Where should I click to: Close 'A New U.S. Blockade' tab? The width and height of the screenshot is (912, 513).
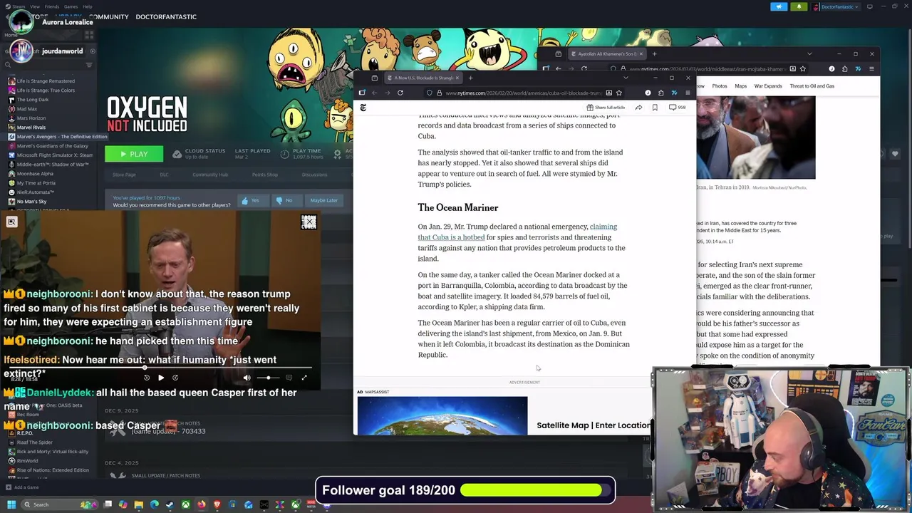click(457, 78)
